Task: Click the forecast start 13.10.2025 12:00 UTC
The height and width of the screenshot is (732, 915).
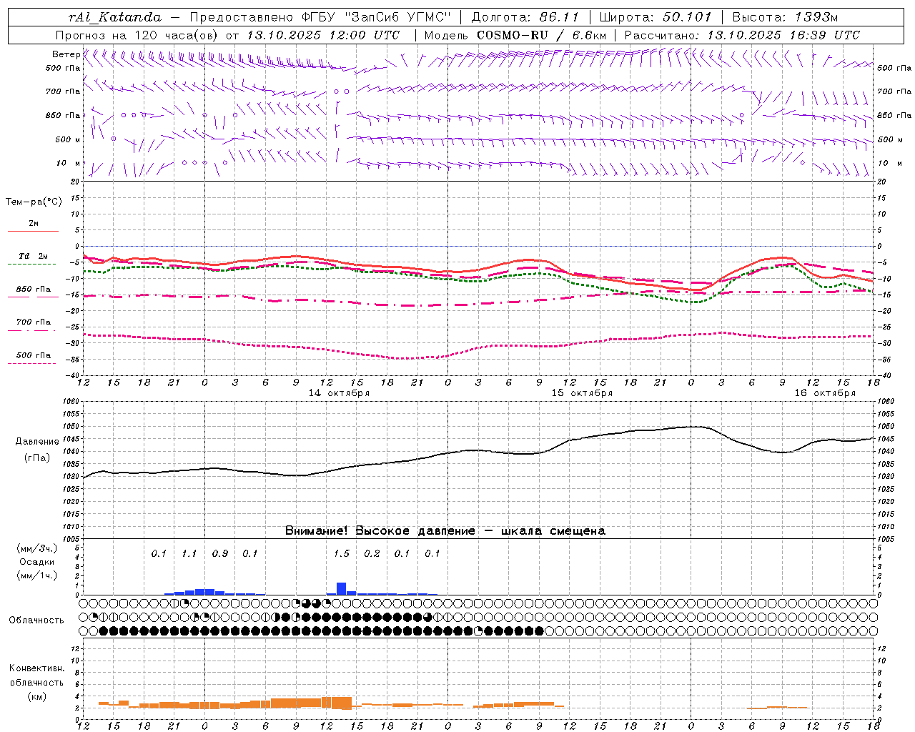Action: 323,35
